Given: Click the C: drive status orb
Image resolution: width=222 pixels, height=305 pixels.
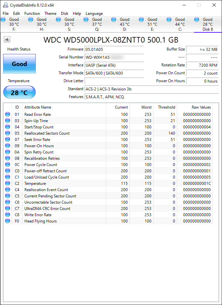Looking at the screenshot, I should pos(169,20).
